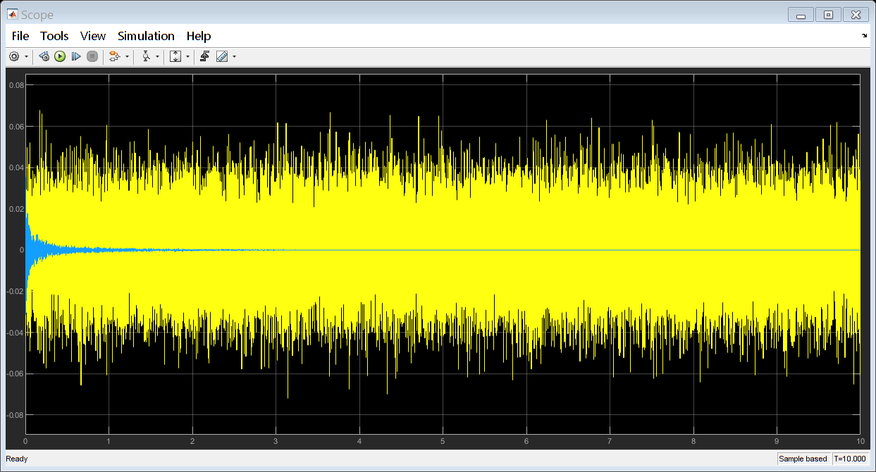
Task: Minimize the Scope window
Action: tap(802, 14)
